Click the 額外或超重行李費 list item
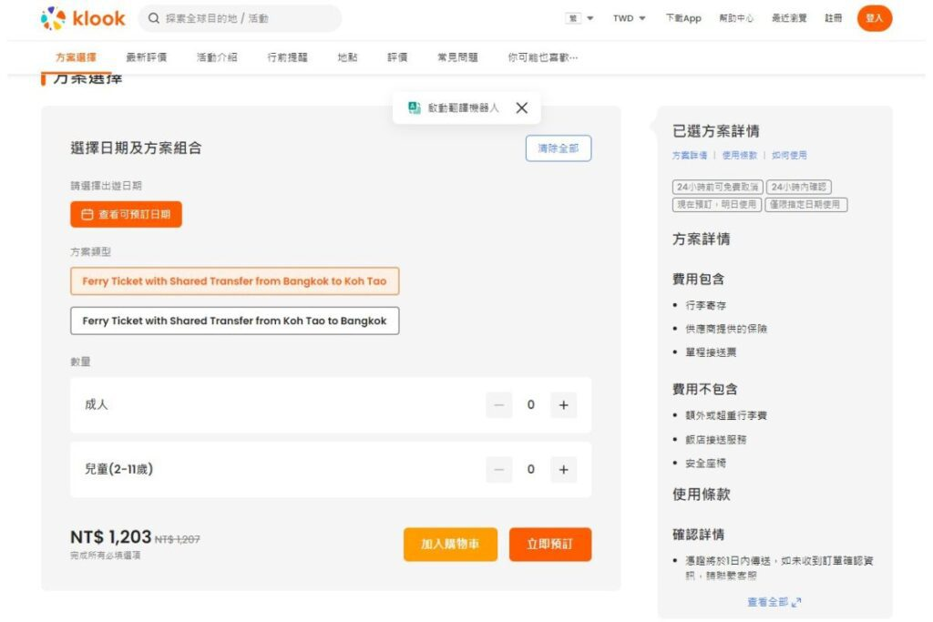Image resolution: width=933 pixels, height=622 pixels. (x=726, y=415)
